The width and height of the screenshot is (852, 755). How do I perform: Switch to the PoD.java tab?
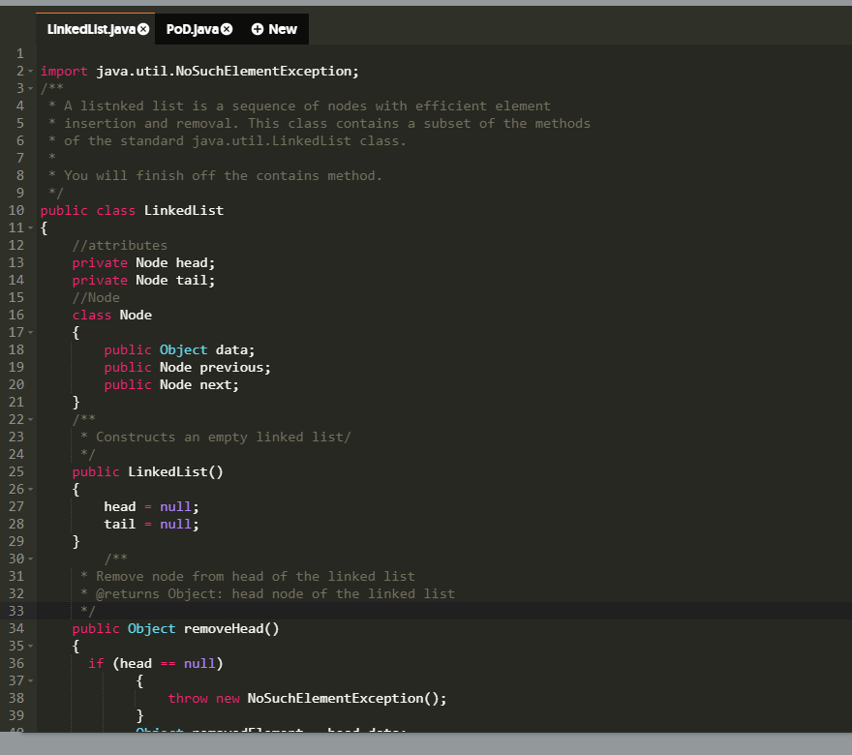(193, 29)
